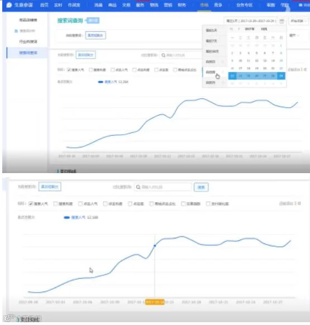Image resolution: width=310 pixels, height=325 pixels.
Task: Toggle 支付转化率 checkbox in lower panel
Action: (208, 204)
